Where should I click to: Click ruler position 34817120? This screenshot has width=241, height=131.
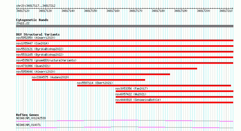click(23, 11)
